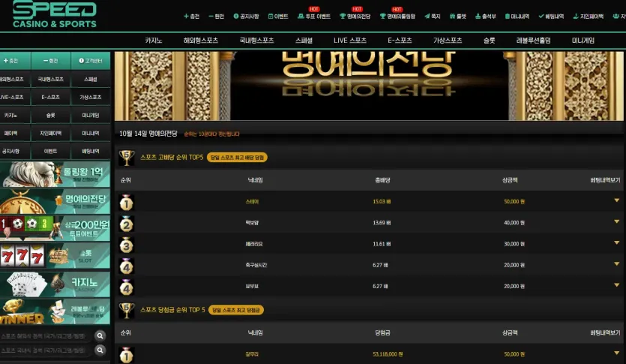The width and height of the screenshot is (626, 364).
Task: Select 국내형스포츠 in main navigation
Action: point(256,41)
